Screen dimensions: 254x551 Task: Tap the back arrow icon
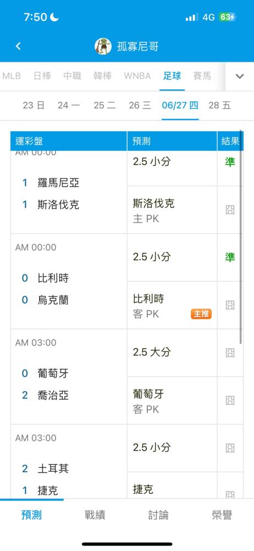[x=18, y=46]
